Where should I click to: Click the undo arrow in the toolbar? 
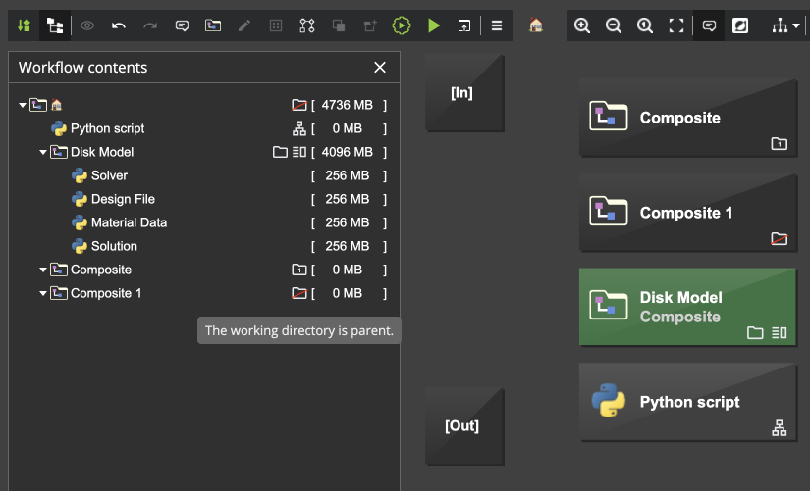coord(119,25)
